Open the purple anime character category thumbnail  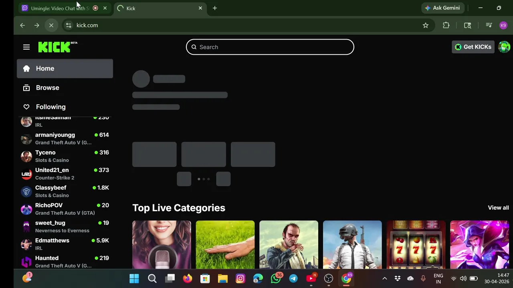click(x=479, y=245)
